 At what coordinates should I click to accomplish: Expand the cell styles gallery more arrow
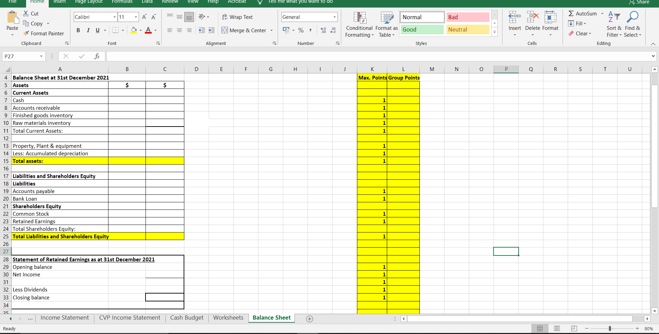click(495, 32)
